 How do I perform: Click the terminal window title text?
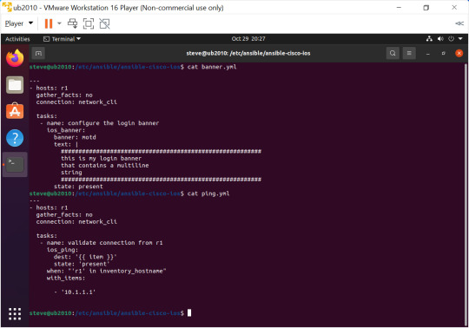248,53
